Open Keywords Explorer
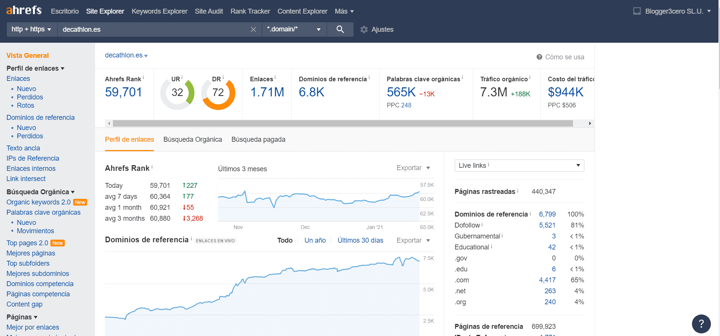This screenshot has width=720, height=336. (160, 11)
